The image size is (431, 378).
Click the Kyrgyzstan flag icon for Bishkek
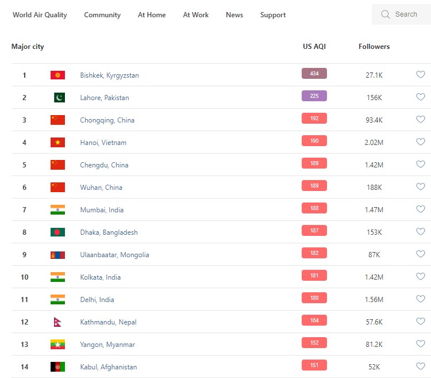pos(57,75)
